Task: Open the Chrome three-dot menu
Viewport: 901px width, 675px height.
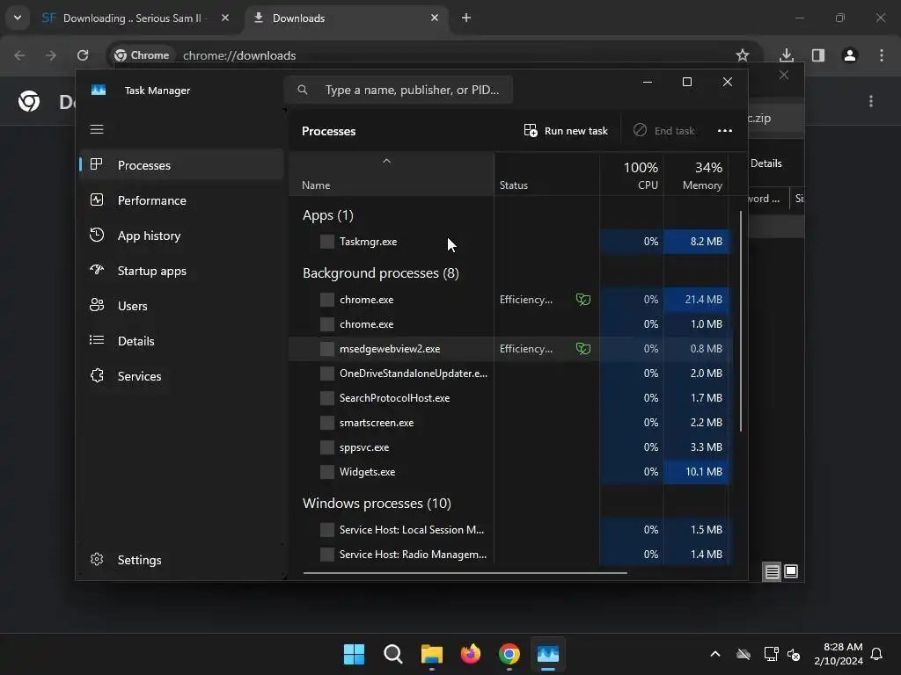Action: pos(882,55)
